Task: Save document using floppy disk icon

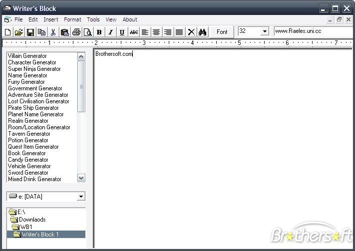Action: coord(30,32)
